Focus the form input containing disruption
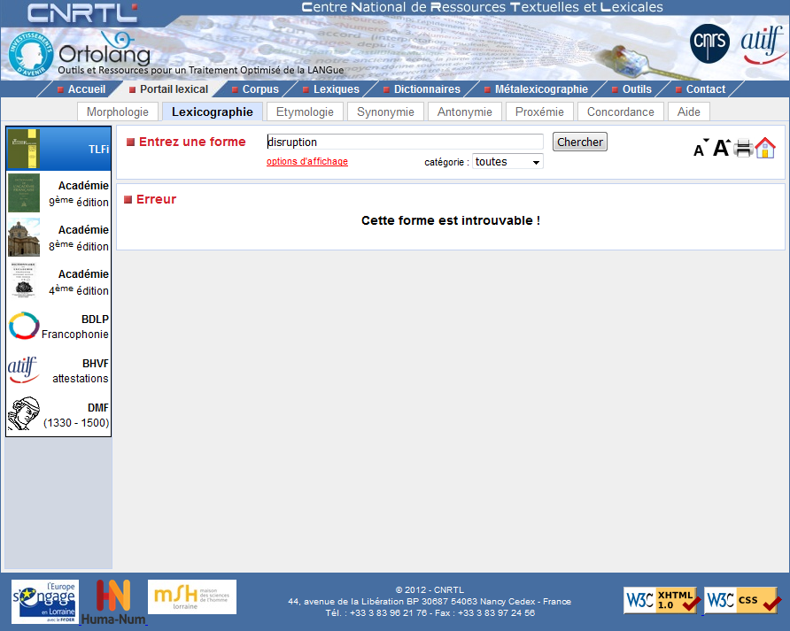Image resolution: width=790 pixels, height=631 pixels. 405,142
